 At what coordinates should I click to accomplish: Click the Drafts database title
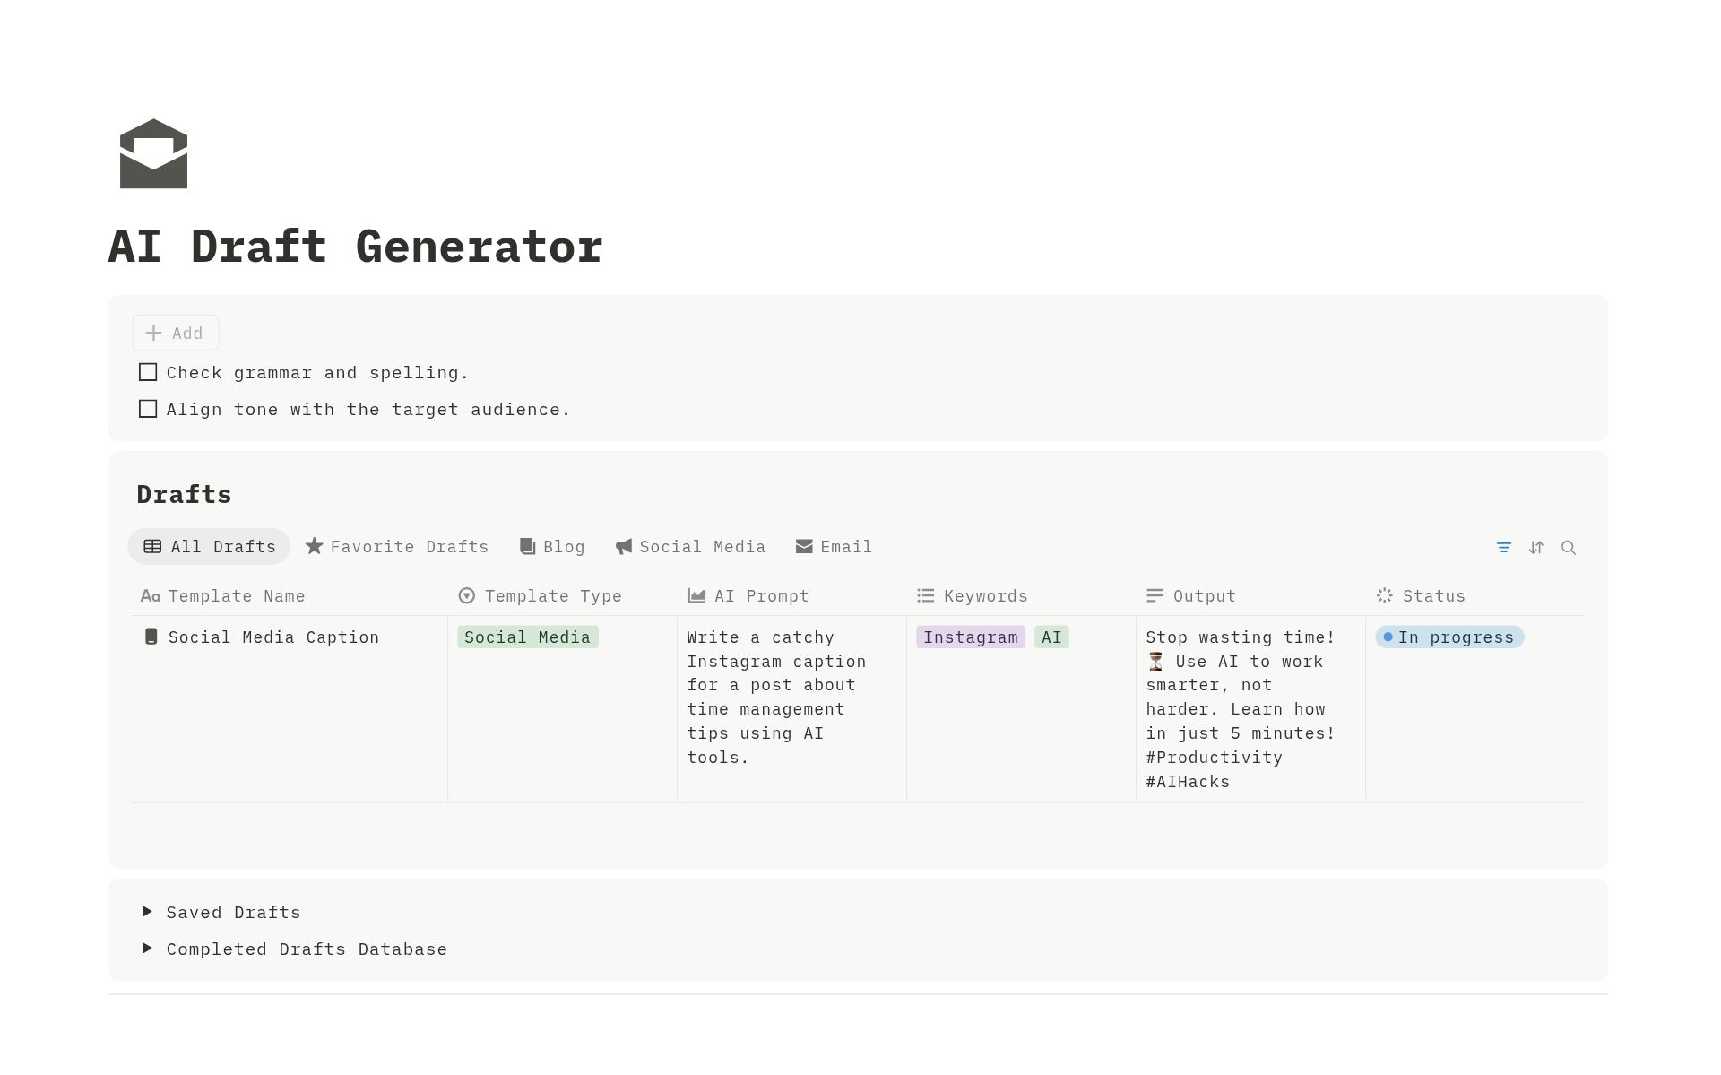(184, 494)
